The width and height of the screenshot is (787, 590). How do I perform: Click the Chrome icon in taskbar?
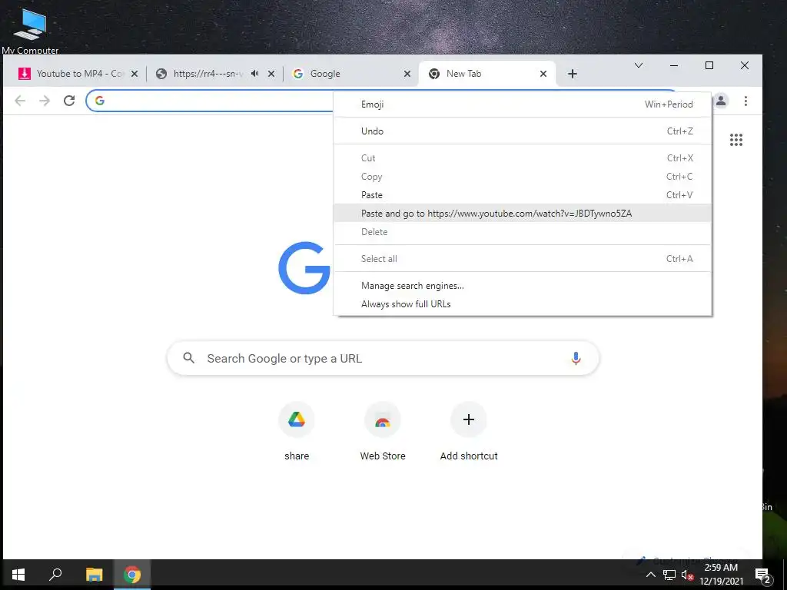point(132,575)
